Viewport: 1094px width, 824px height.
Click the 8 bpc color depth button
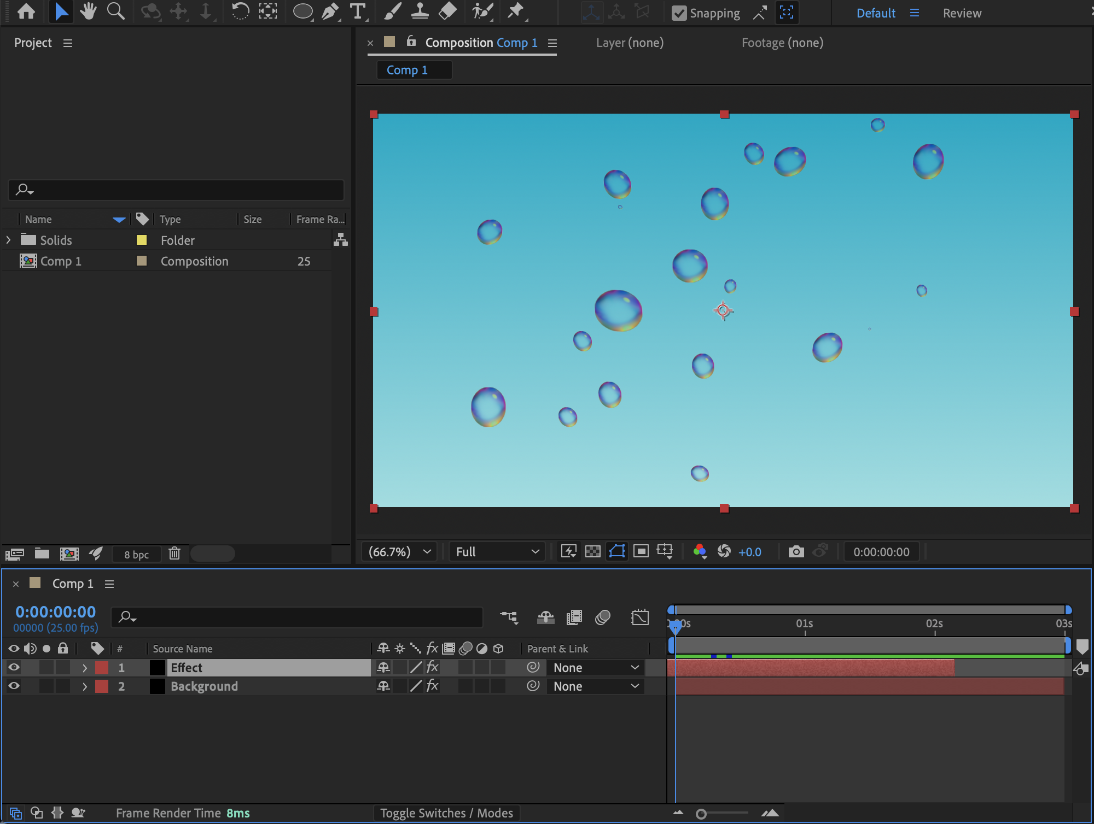(x=136, y=554)
